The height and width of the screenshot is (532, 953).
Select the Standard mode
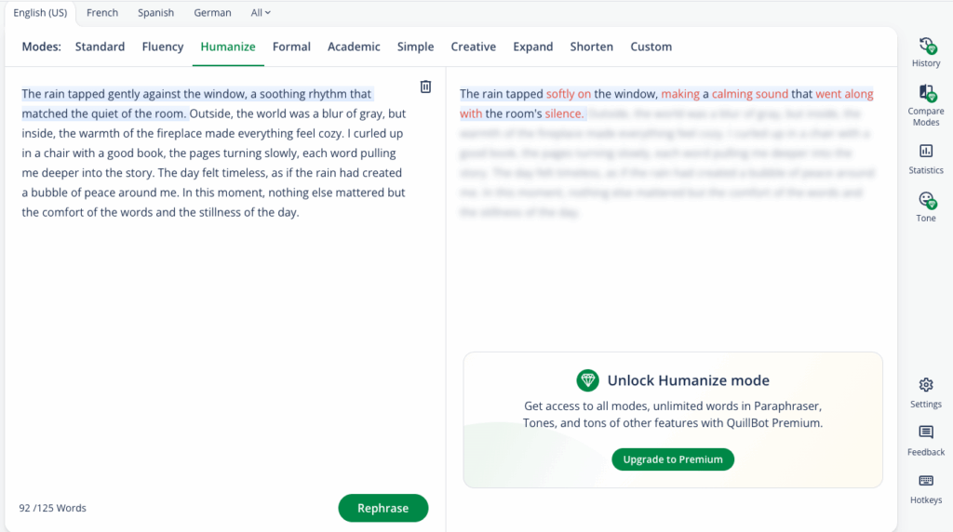click(x=100, y=47)
